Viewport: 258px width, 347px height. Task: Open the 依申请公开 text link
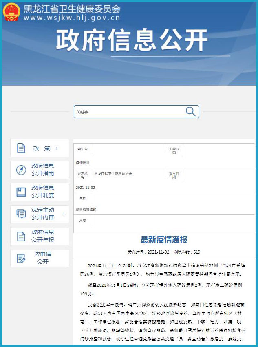click(x=43, y=258)
